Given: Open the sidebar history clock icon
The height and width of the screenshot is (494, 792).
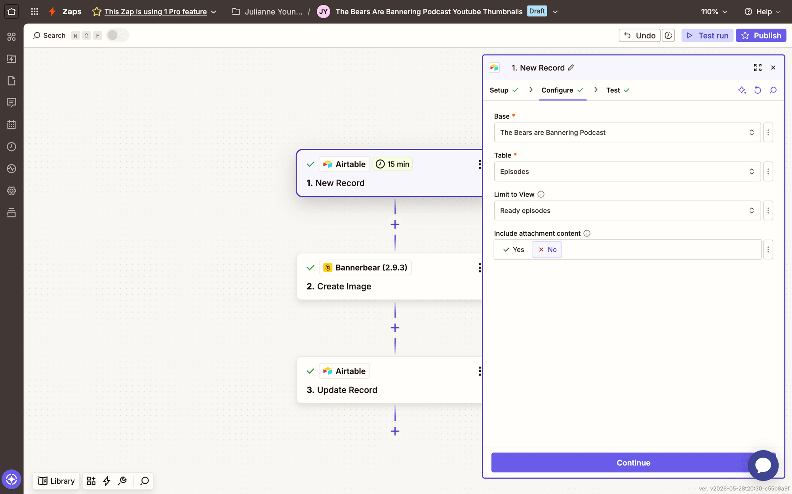Looking at the screenshot, I should tap(11, 147).
